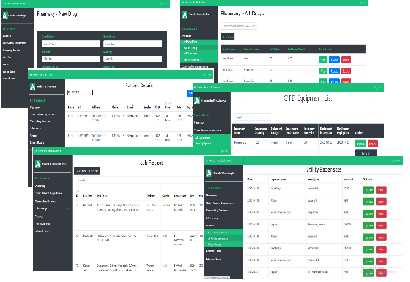Click Sign out on the Utility Expenses header

pyautogui.click(x=396, y=160)
